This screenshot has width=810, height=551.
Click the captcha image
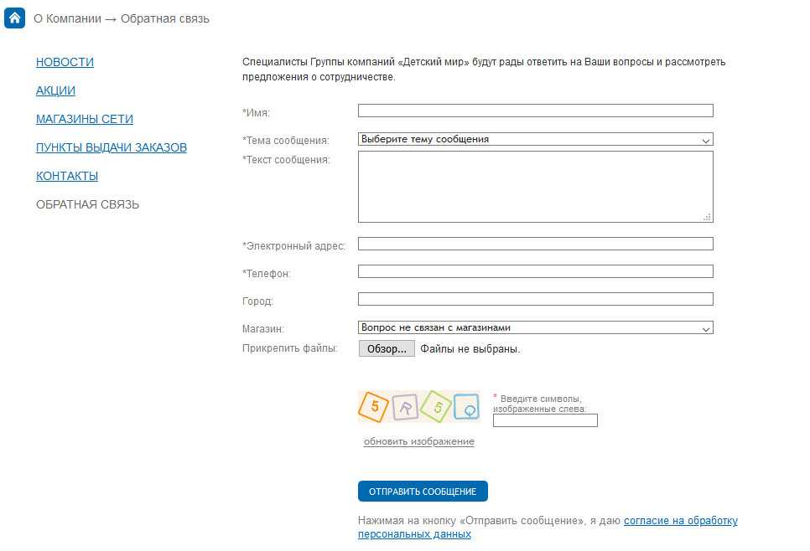(418, 407)
